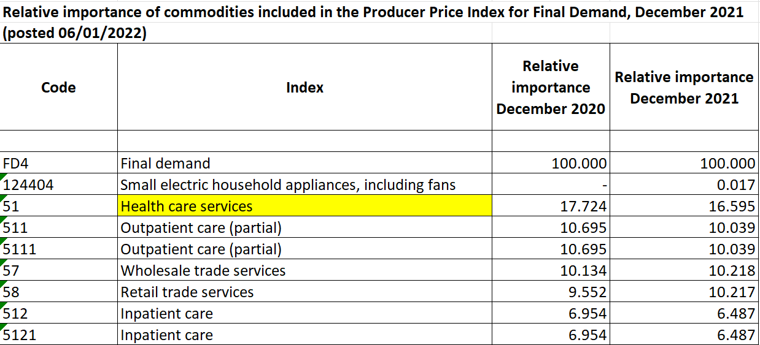Select the cell with code 124404
The image size is (760, 345).
pos(58,184)
